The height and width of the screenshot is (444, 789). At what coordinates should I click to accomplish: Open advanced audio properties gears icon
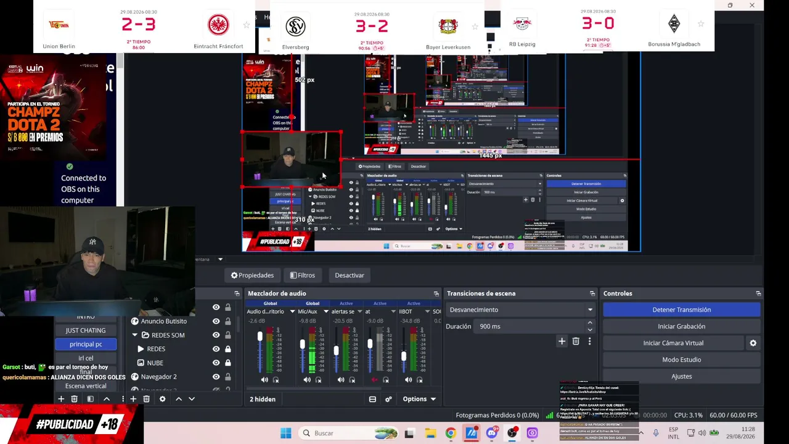click(x=388, y=399)
